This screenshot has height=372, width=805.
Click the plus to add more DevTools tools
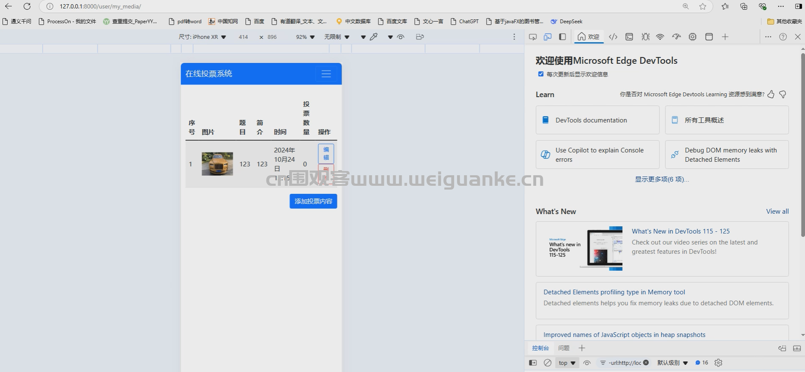pyautogui.click(x=725, y=37)
